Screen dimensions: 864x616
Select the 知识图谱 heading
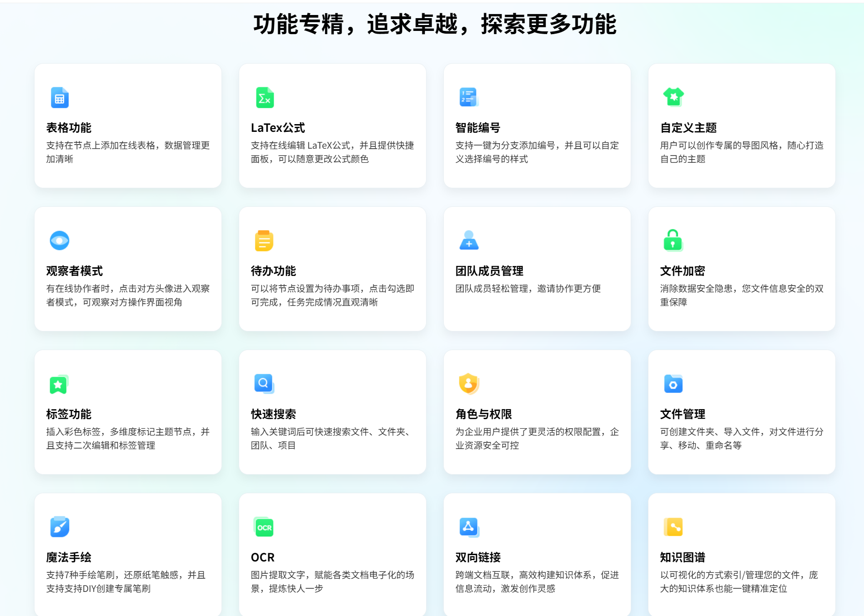[x=683, y=557]
